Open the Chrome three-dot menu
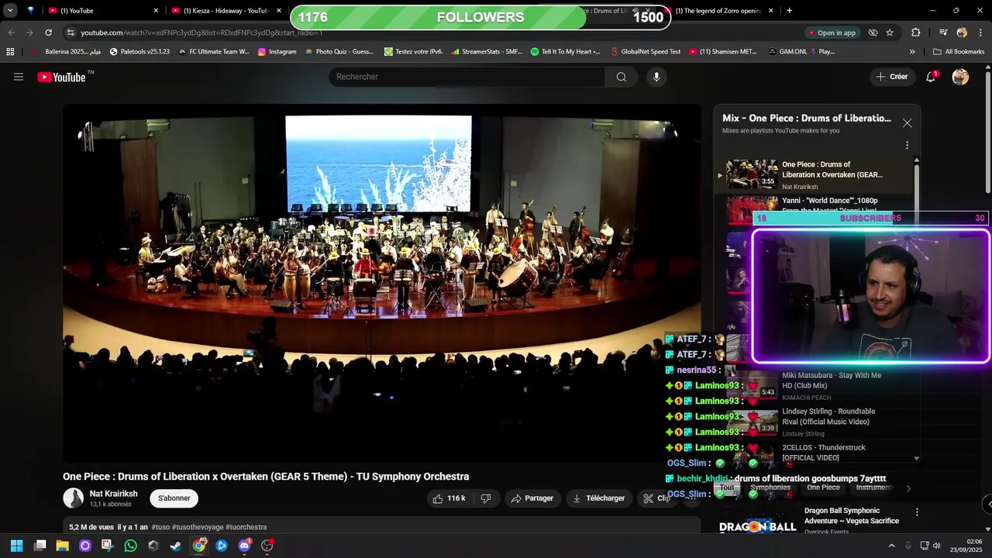Viewport: 992px width, 558px height. [x=980, y=33]
